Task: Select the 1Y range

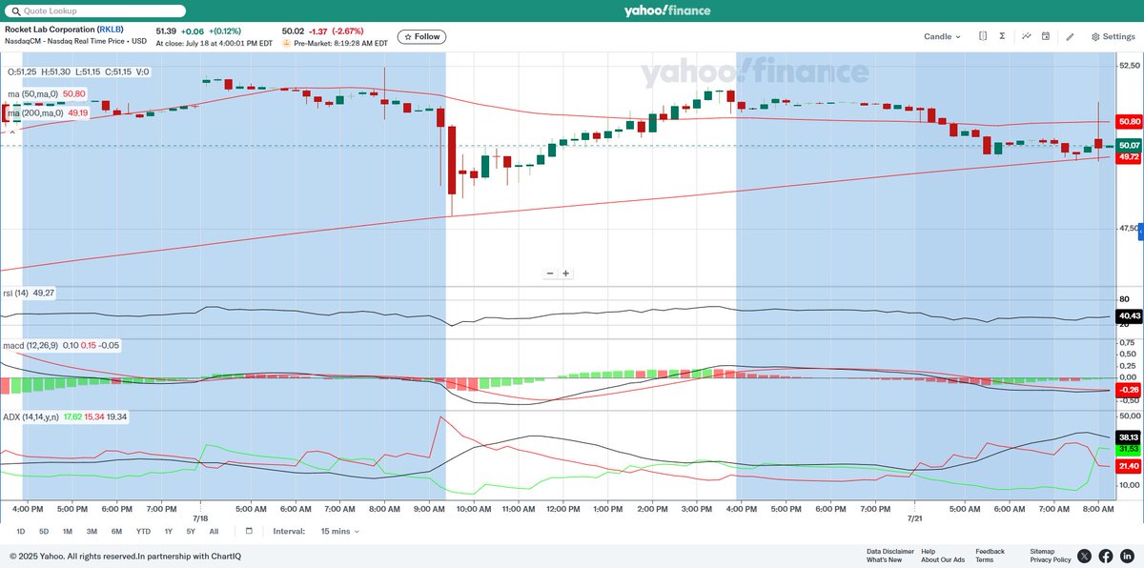Action: [168, 531]
